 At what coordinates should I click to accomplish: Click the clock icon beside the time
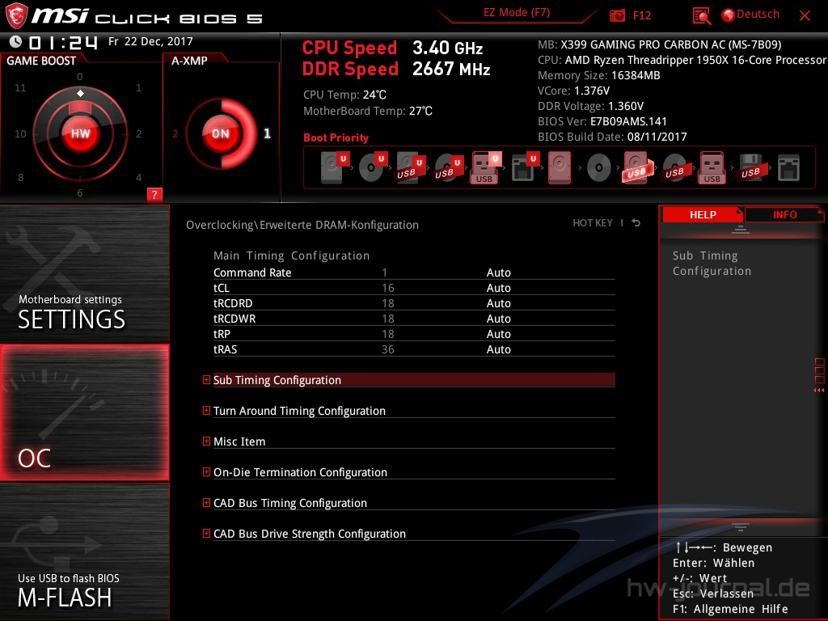pyautogui.click(x=16, y=41)
